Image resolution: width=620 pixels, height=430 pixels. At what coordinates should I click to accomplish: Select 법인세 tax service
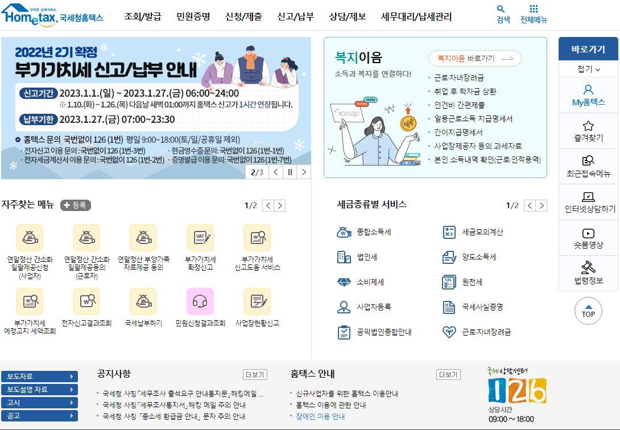click(x=357, y=257)
